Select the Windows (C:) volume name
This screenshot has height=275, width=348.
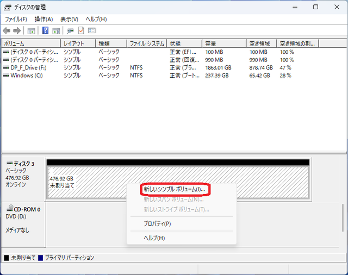coord(27,76)
